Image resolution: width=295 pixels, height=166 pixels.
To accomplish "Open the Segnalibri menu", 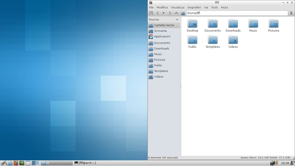I will (x=194, y=7).
